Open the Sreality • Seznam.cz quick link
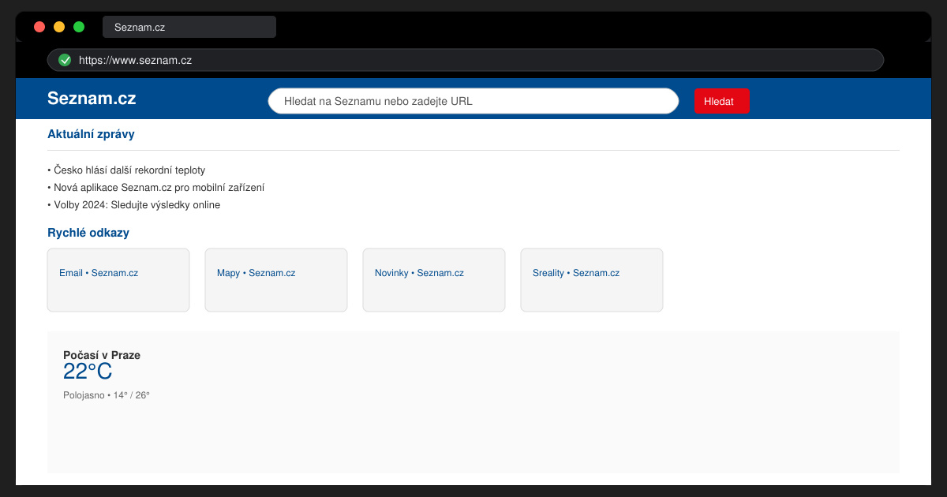This screenshot has height=497, width=947. click(x=592, y=280)
